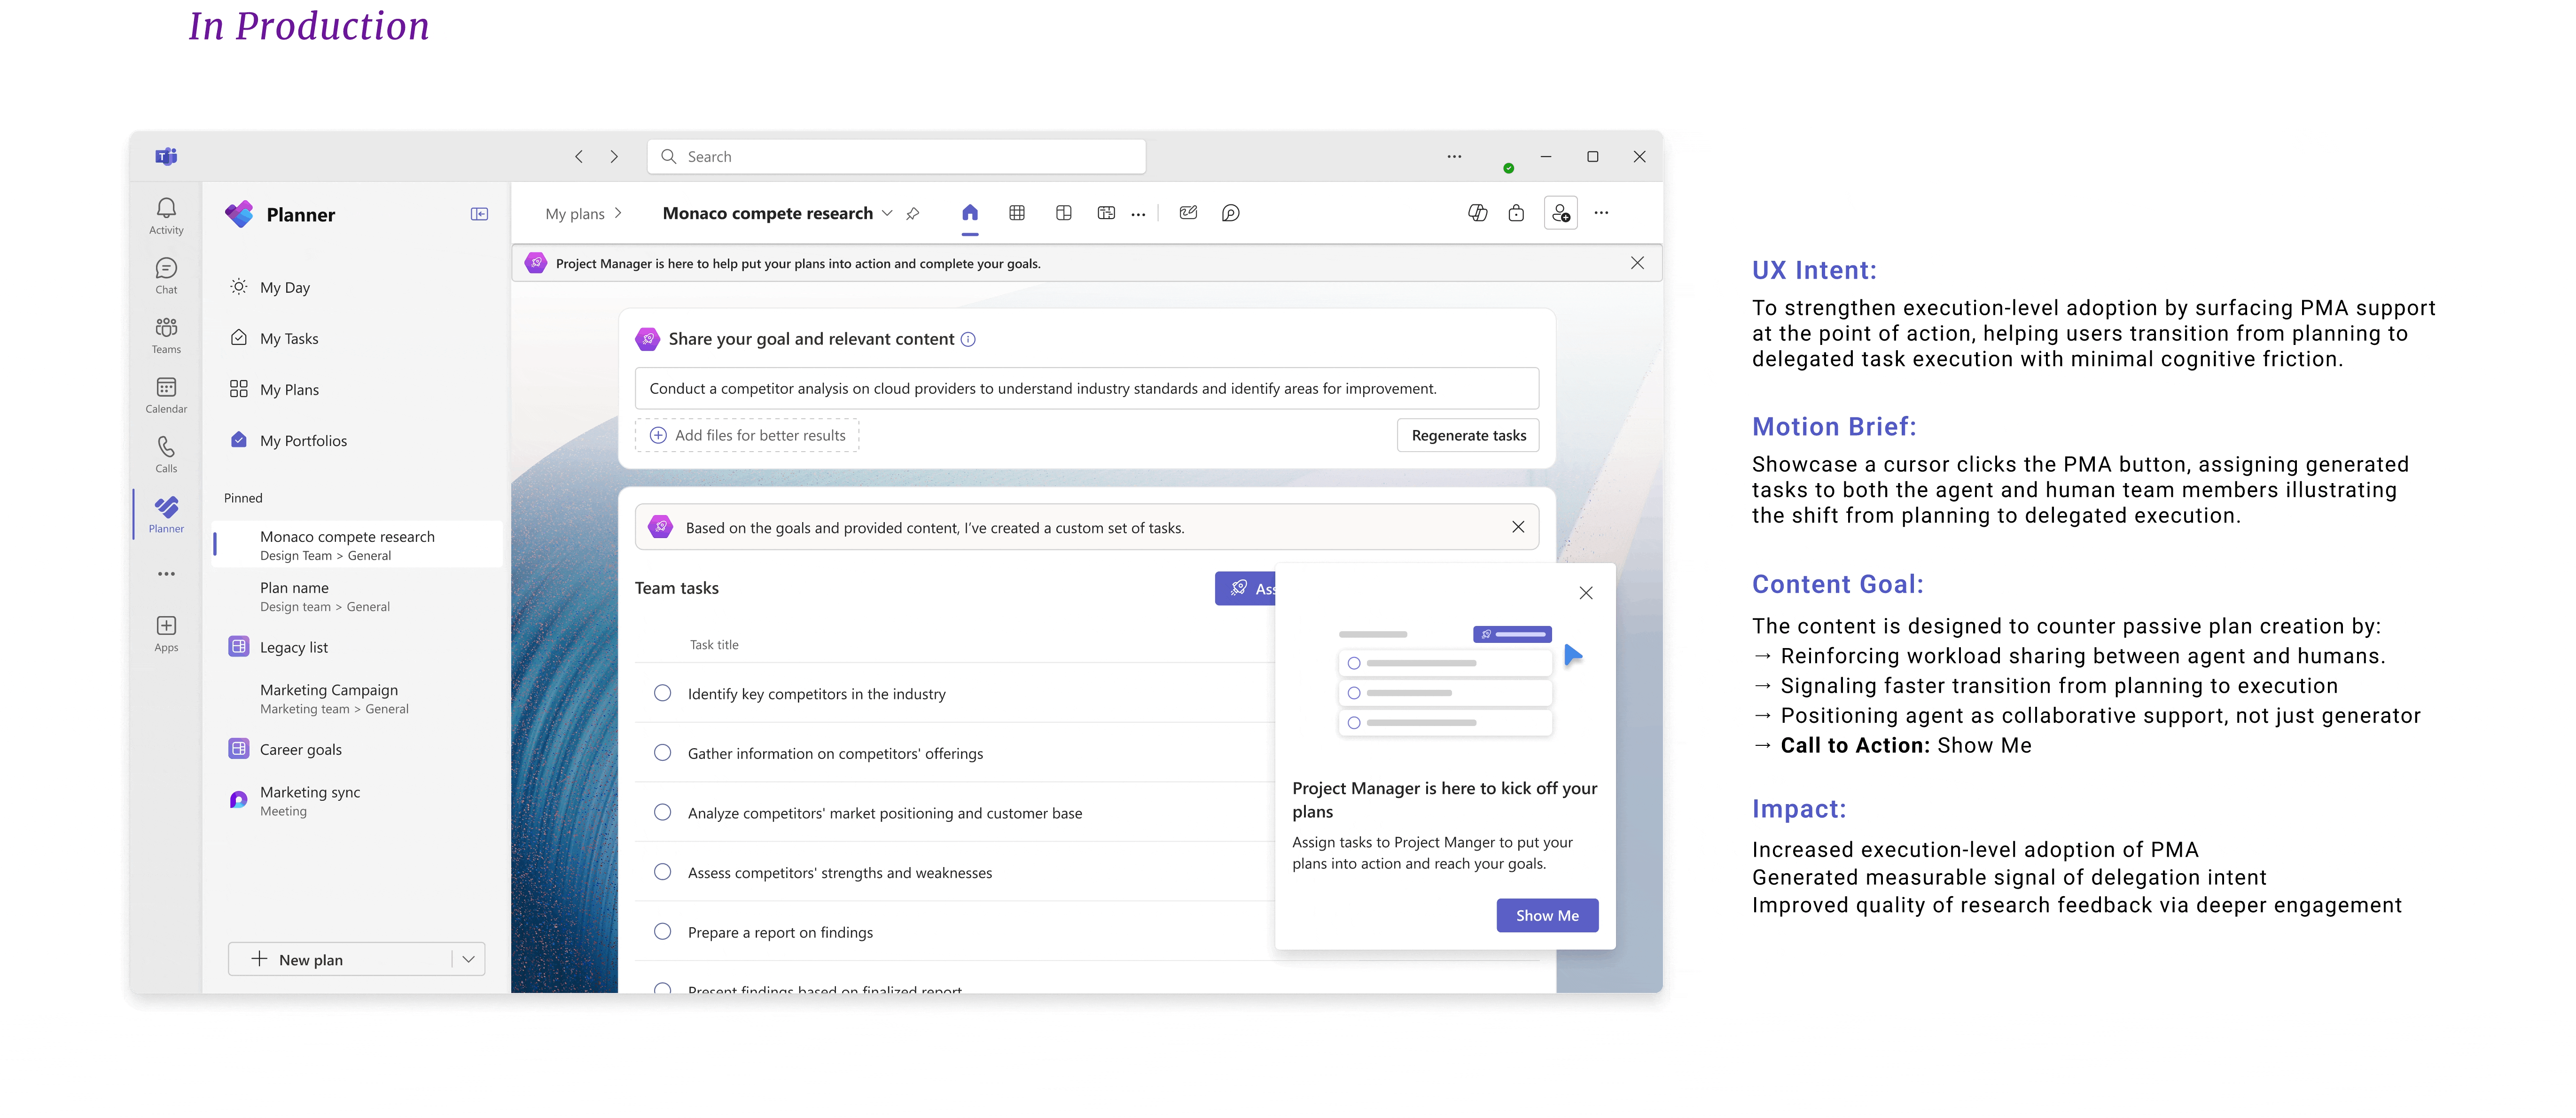Open more plan options ellipsis at far right

[1601, 213]
